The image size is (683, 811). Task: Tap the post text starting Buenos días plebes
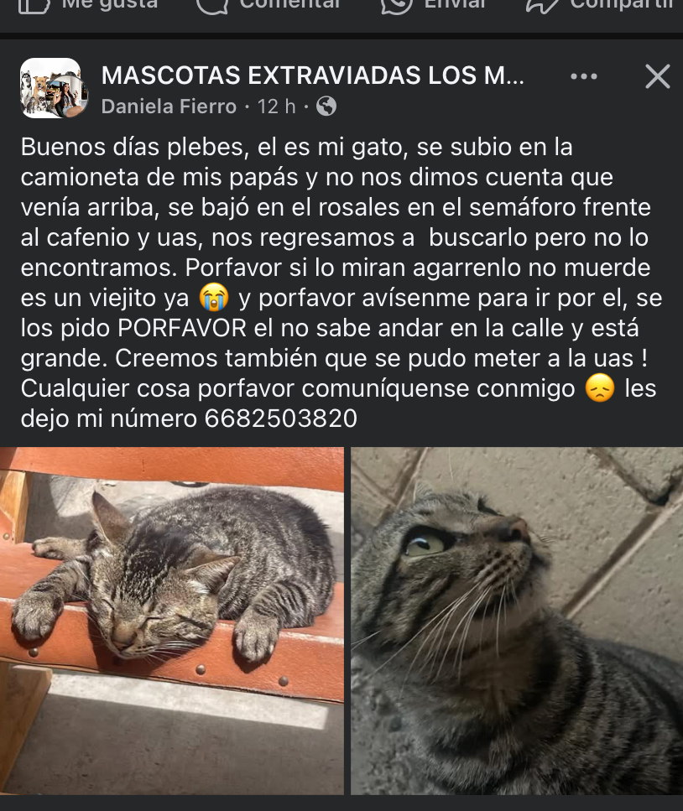341,283
